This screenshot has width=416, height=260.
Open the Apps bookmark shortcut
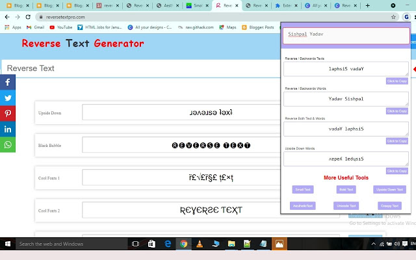tap(13, 27)
